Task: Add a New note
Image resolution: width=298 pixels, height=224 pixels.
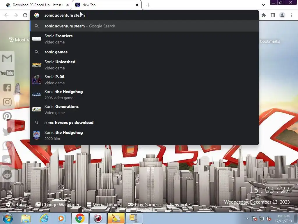Action: pyautogui.click(x=178, y=204)
